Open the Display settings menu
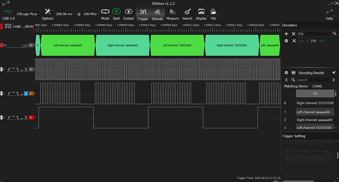Image resolution: width=339 pixels, height=182 pixels. (201, 14)
